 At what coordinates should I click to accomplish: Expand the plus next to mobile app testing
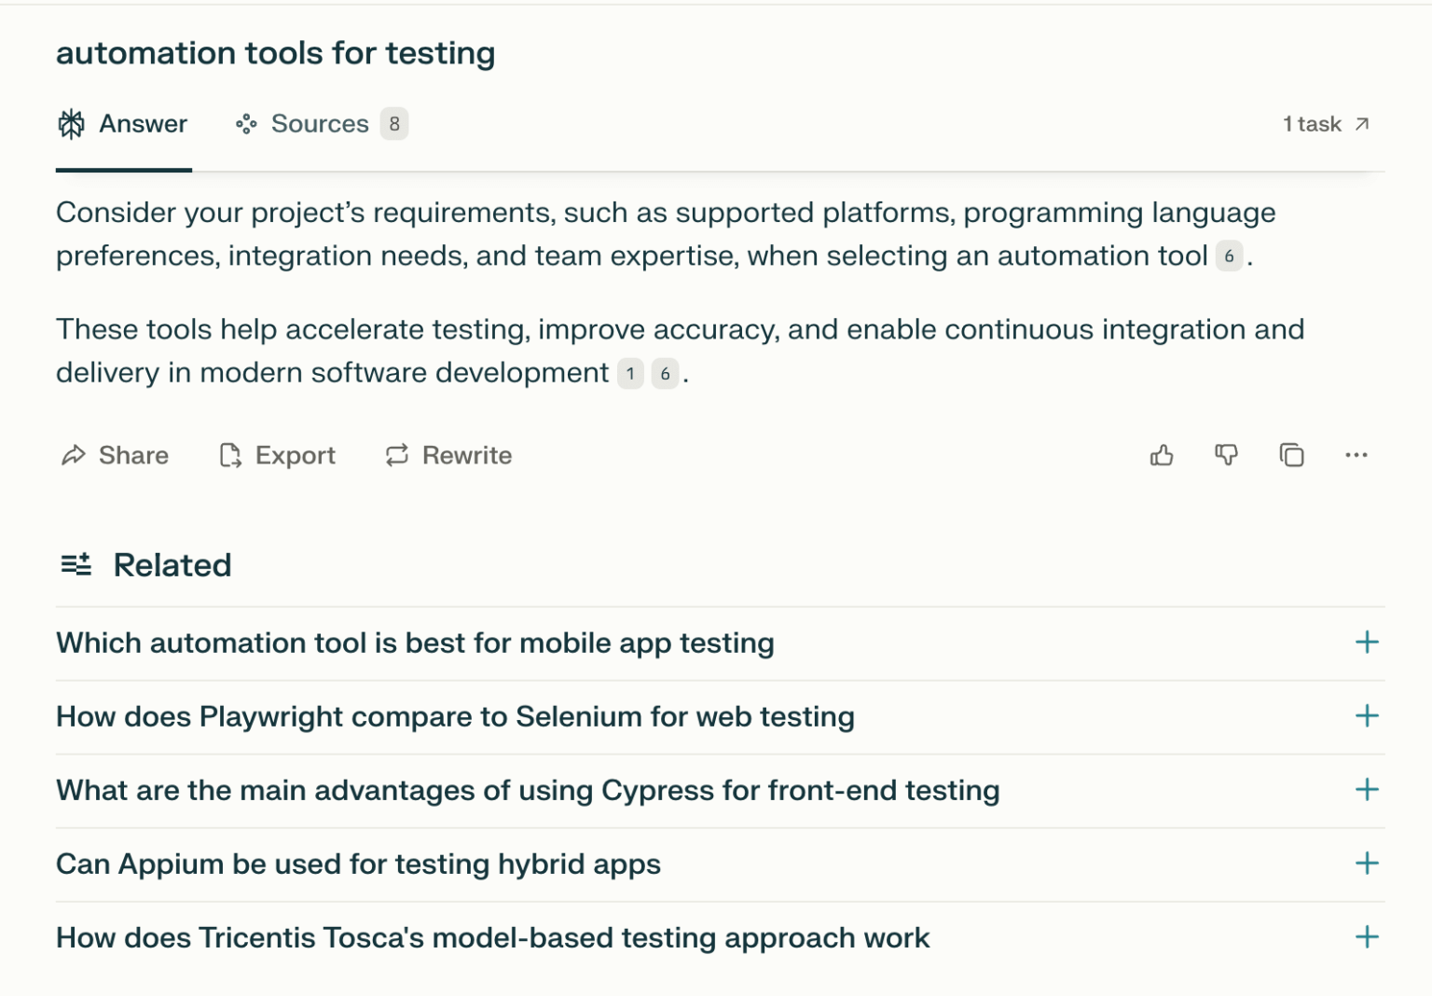[x=1367, y=643]
